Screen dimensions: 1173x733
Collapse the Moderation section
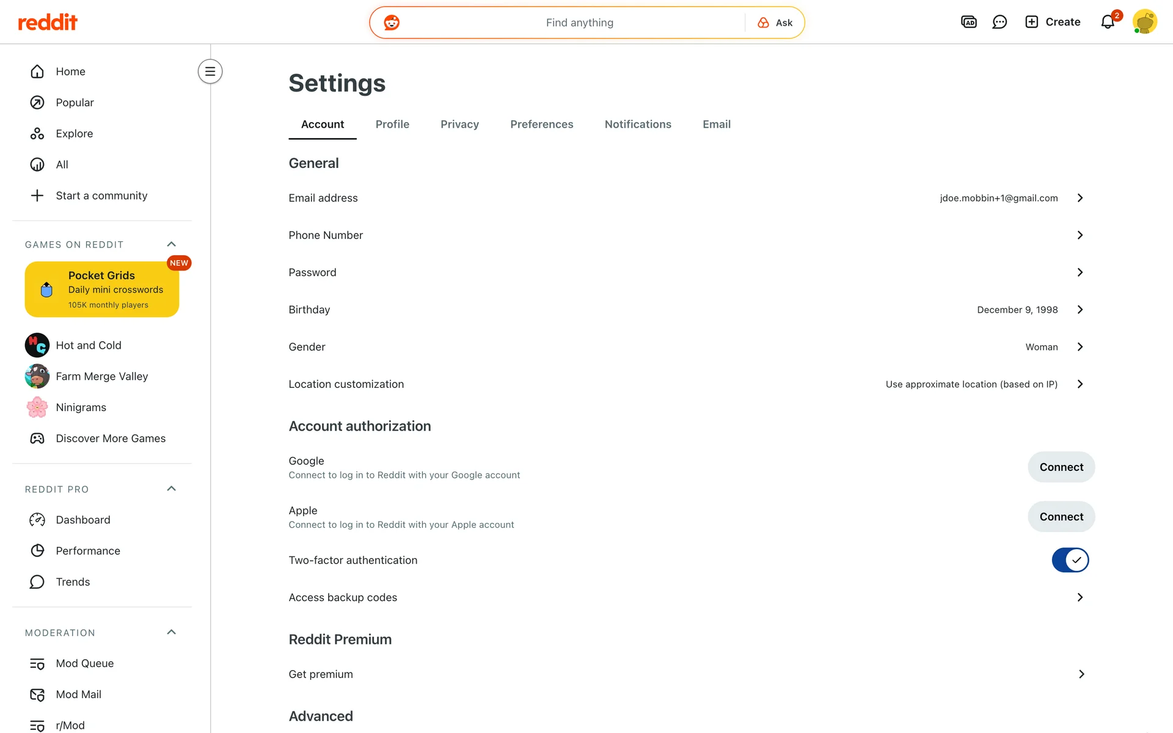[172, 632]
